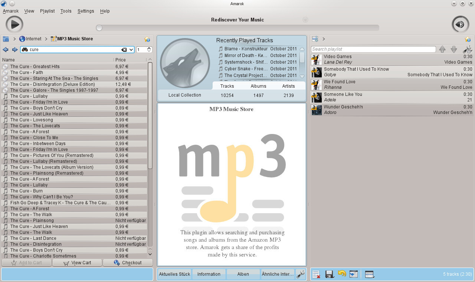Open the Settings menu

pos(86,11)
